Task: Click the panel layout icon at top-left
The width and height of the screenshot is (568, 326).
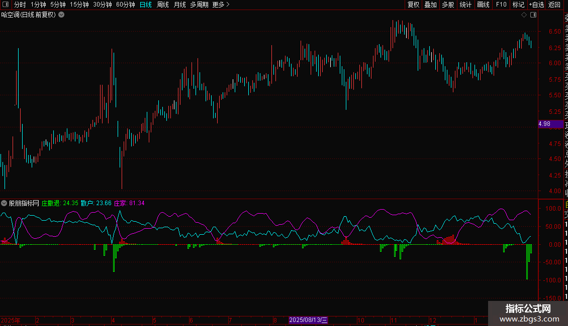Action: click(x=6, y=5)
